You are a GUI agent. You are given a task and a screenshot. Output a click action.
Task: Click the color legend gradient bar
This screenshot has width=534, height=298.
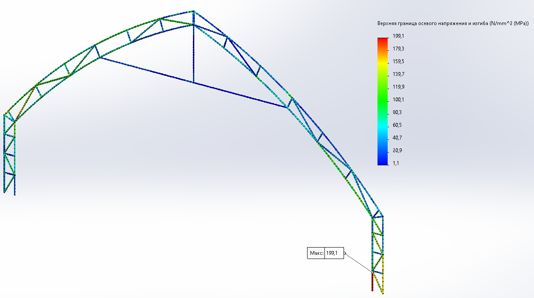tap(383, 101)
